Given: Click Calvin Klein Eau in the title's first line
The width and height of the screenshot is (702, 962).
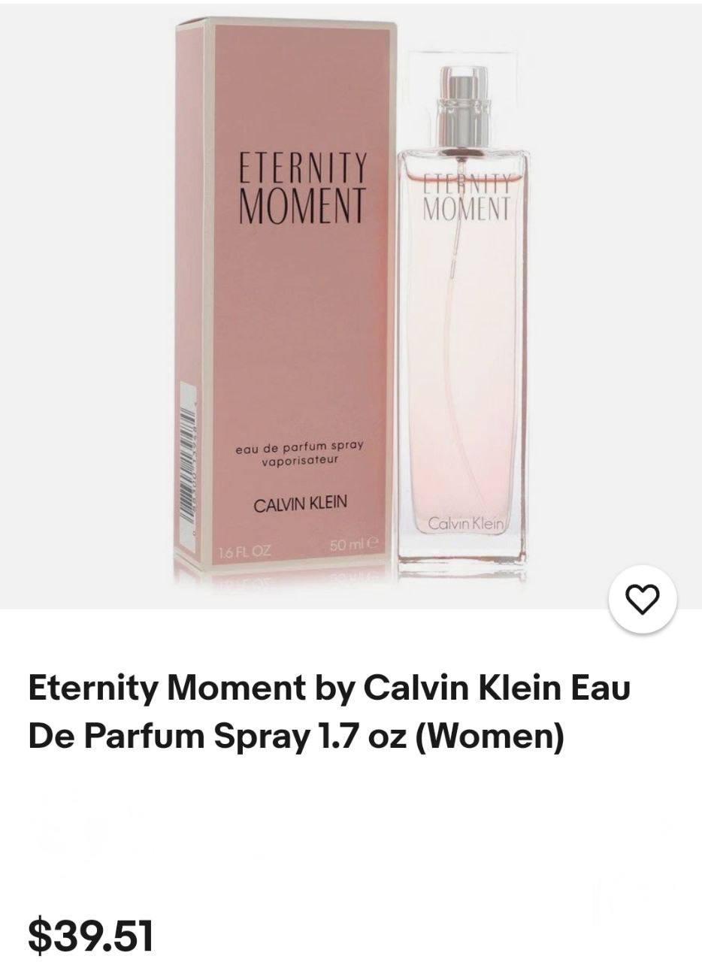Looking at the screenshot, I should tap(497, 687).
